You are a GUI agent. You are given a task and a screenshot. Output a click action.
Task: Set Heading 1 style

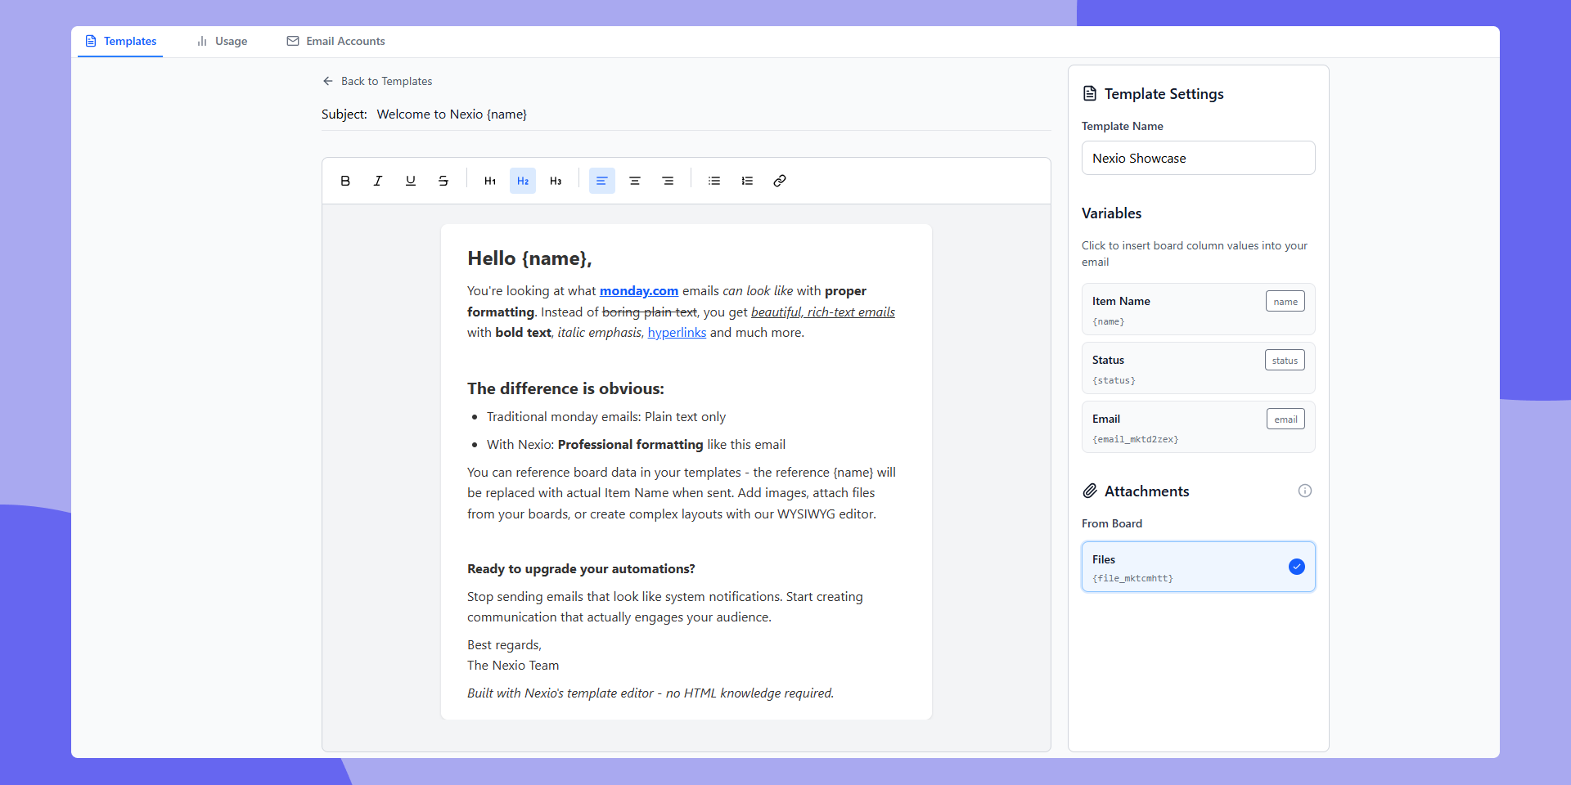(490, 181)
